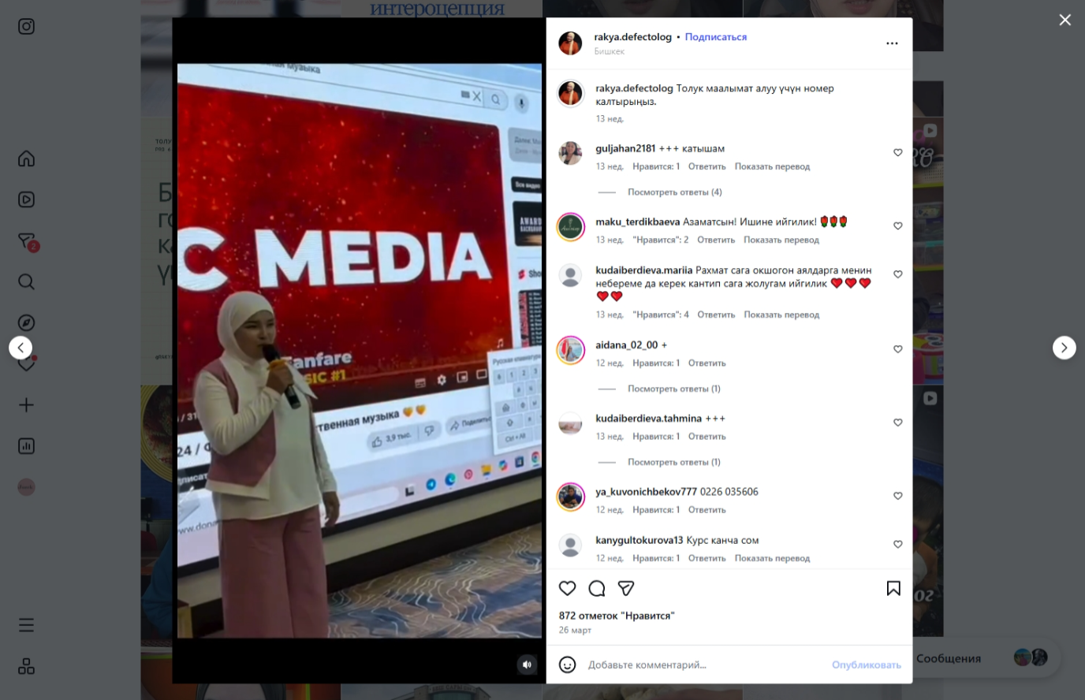The height and width of the screenshot is (700, 1085).
Task: Close the post viewer
Action: coord(1064,20)
